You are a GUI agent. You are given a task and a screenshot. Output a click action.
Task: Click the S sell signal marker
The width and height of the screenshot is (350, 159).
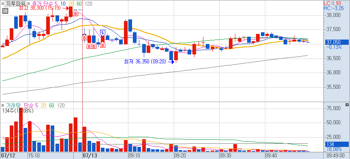(102, 33)
